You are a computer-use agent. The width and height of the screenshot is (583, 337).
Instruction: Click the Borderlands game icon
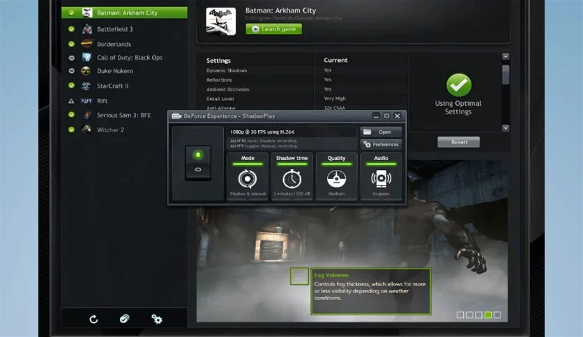tap(86, 44)
